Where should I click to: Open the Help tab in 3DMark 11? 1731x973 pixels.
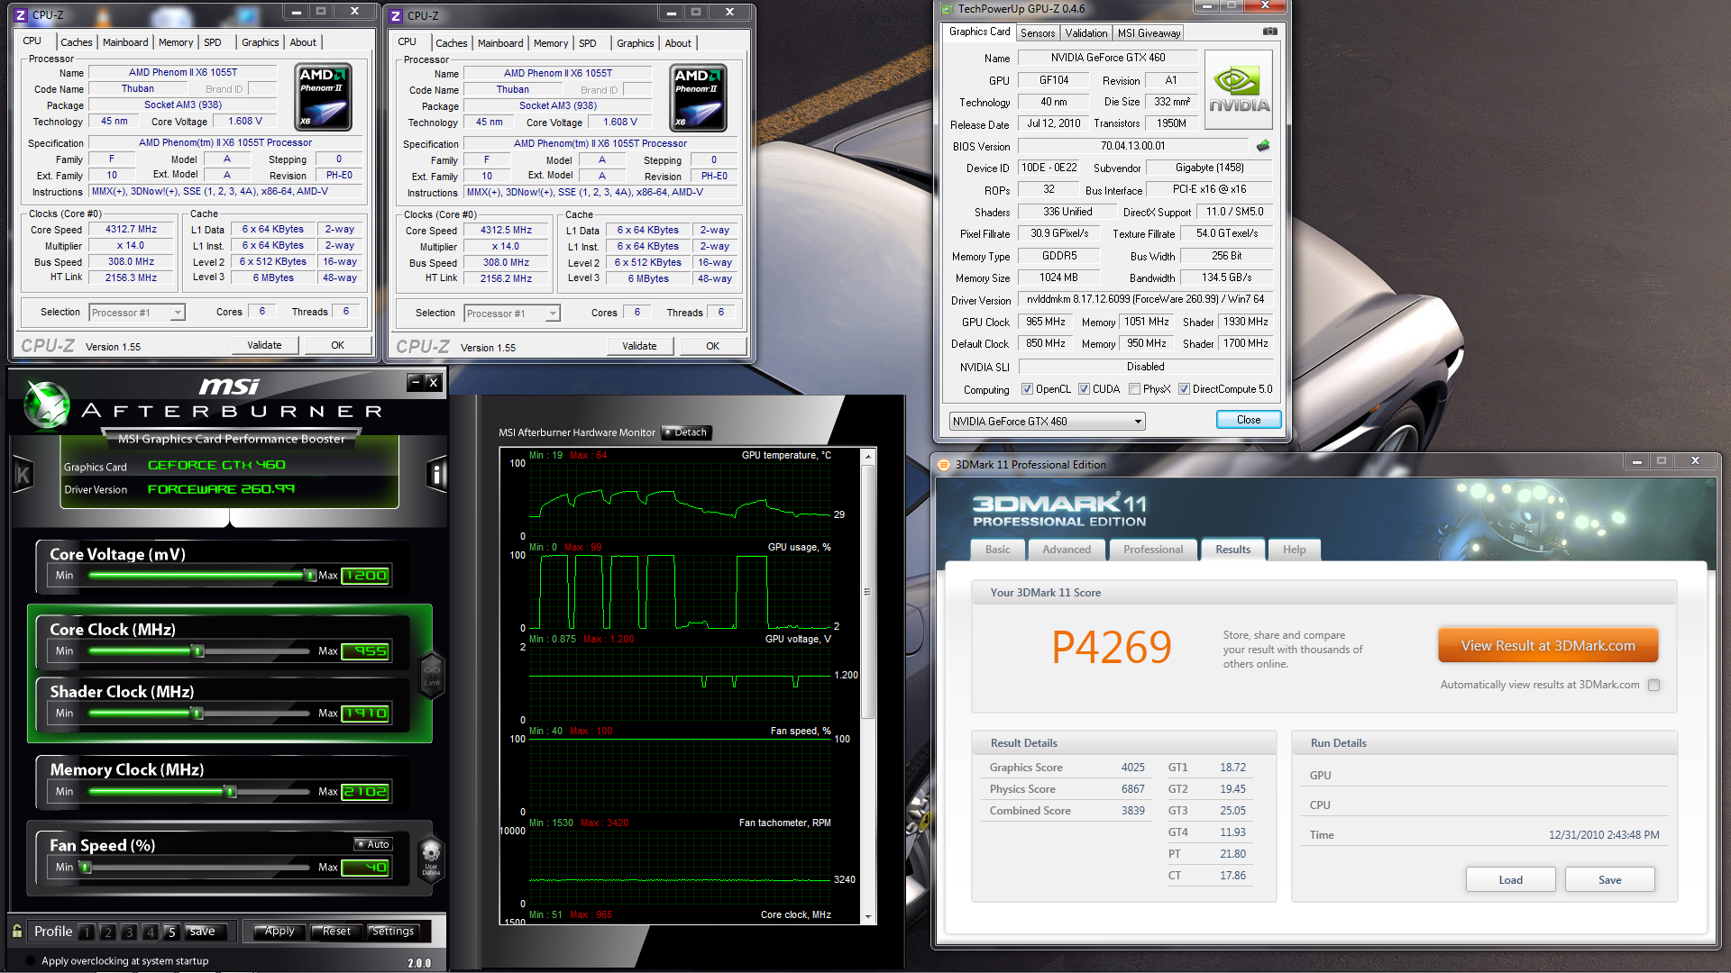tap(1294, 550)
